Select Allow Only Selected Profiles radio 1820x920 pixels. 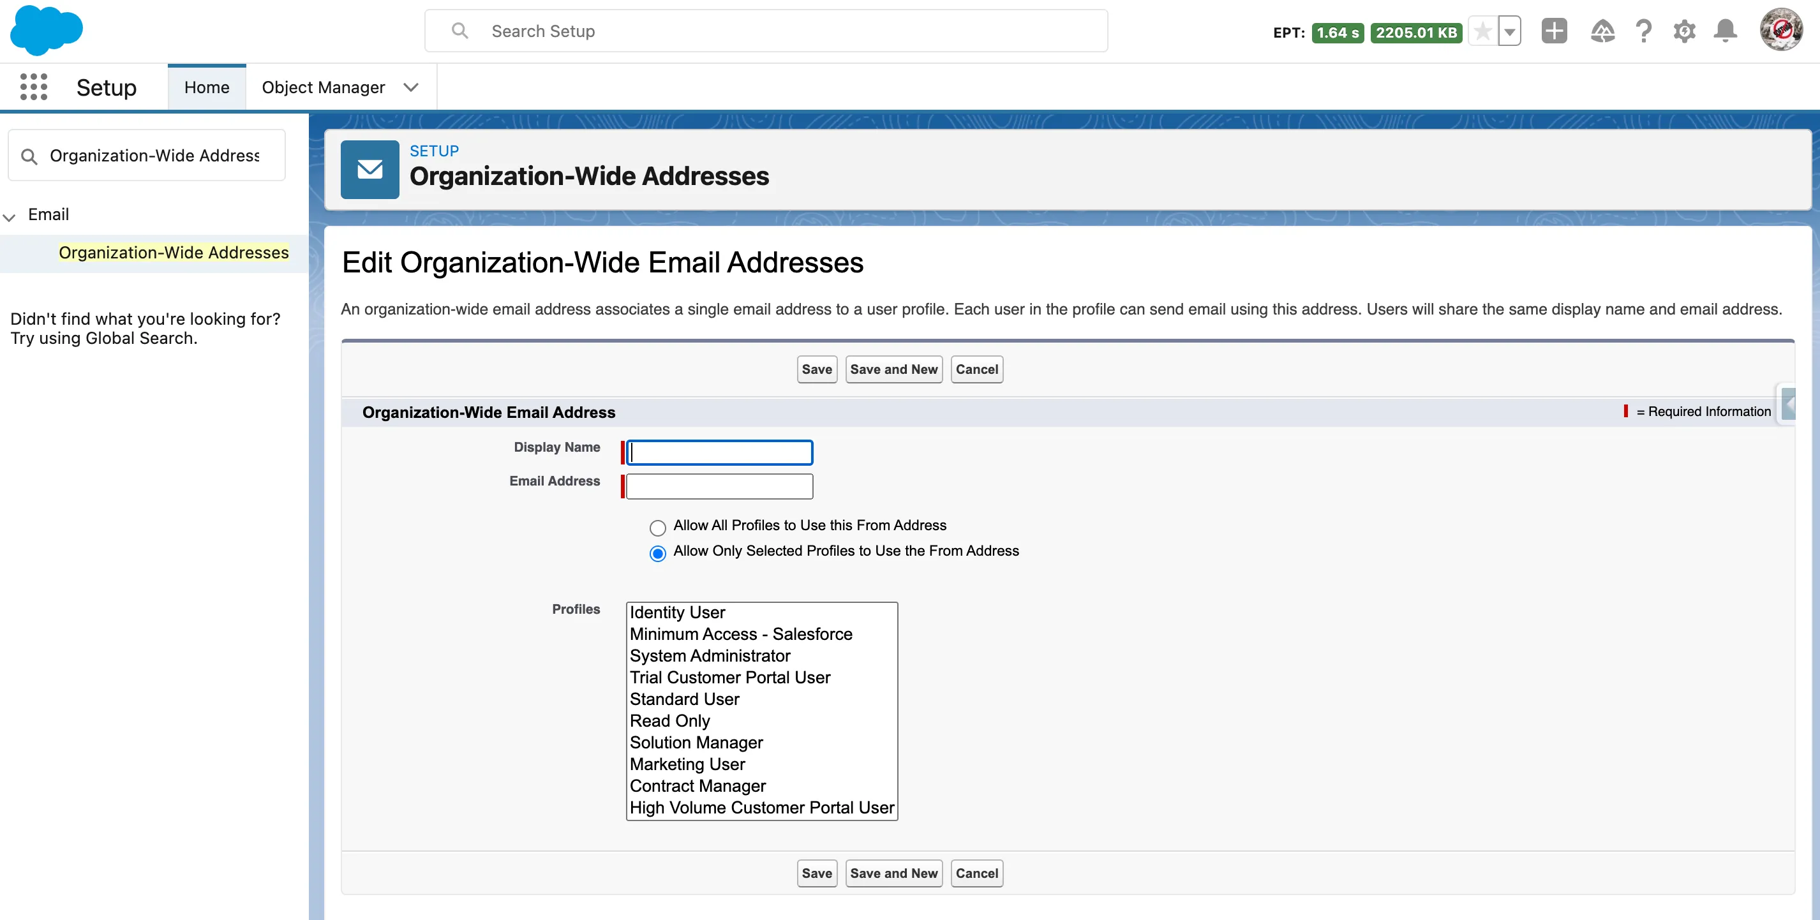tap(657, 553)
